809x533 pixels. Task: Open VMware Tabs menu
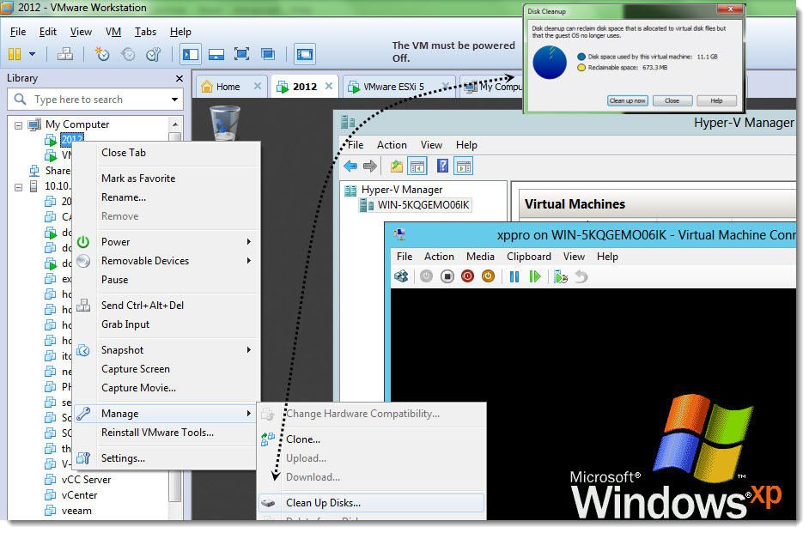(145, 32)
